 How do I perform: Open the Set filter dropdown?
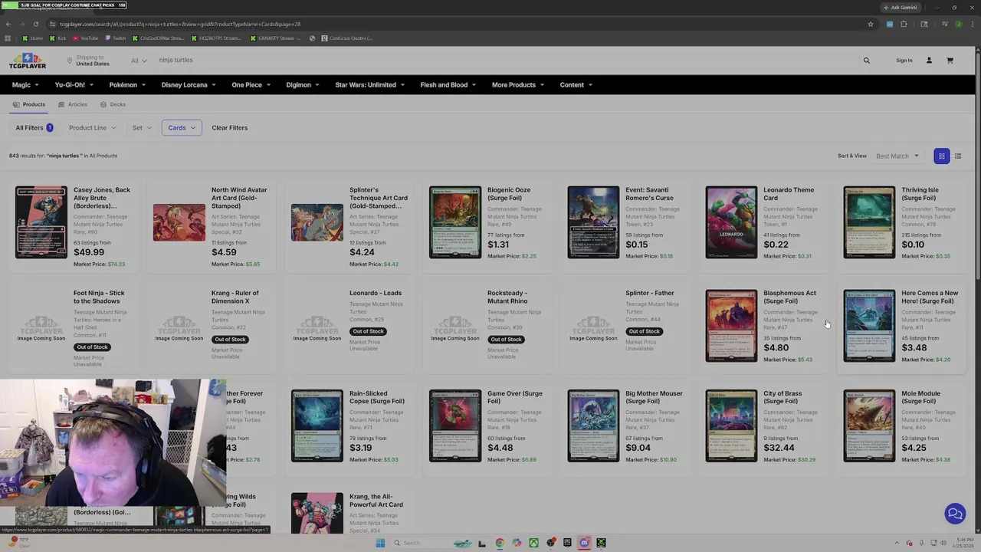(x=142, y=128)
